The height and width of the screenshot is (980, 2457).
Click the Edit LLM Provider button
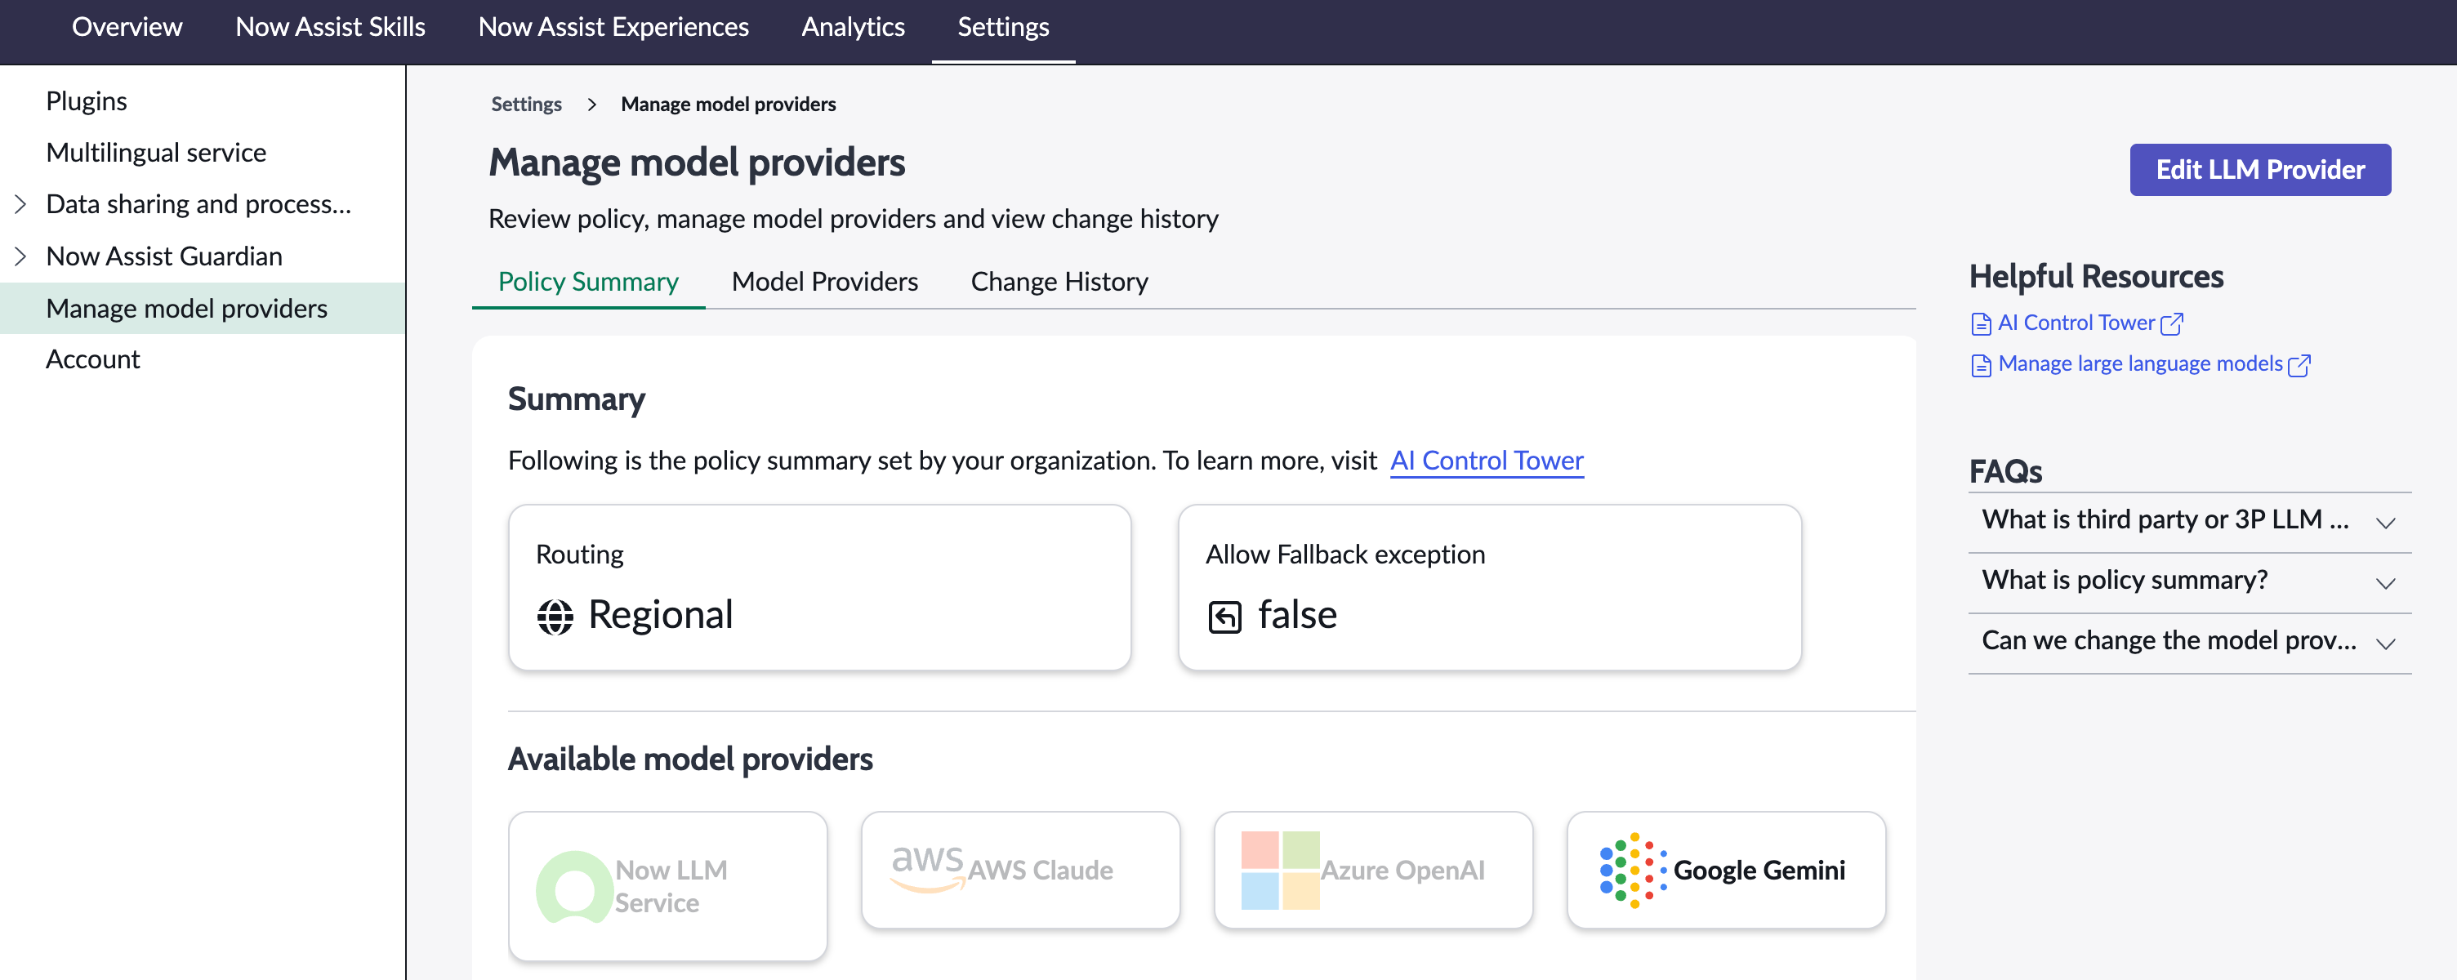click(2259, 170)
